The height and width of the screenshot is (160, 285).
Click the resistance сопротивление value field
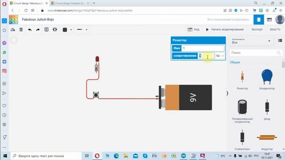tap(206, 56)
